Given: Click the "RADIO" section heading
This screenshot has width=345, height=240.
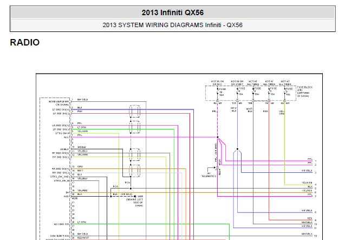Looking at the screenshot, I should click(x=25, y=42).
